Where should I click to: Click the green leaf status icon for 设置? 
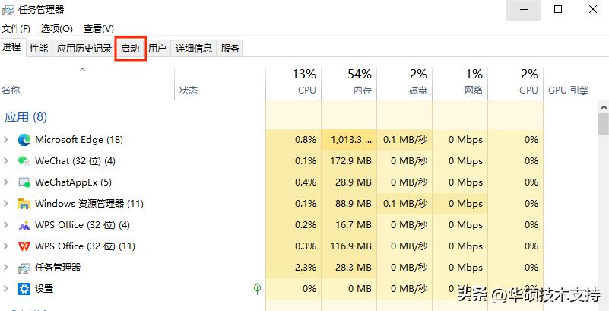(x=258, y=289)
